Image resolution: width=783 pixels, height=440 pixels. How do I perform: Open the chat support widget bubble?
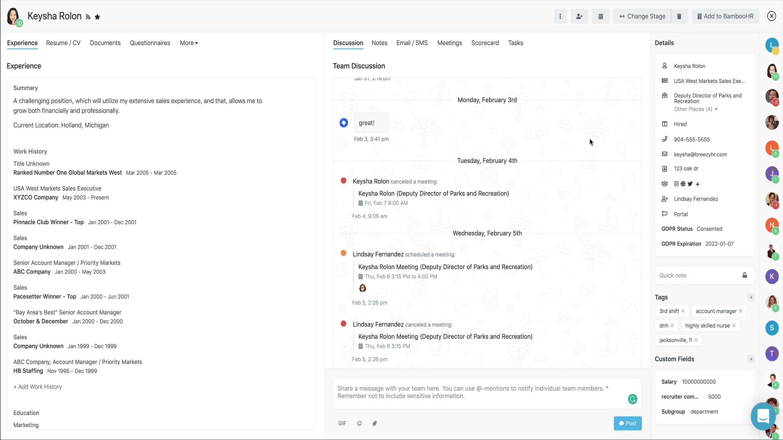[x=763, y=416]
